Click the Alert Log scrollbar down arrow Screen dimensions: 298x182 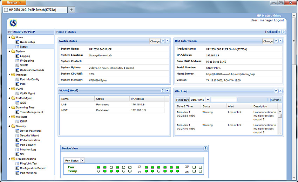pos(280,133)
